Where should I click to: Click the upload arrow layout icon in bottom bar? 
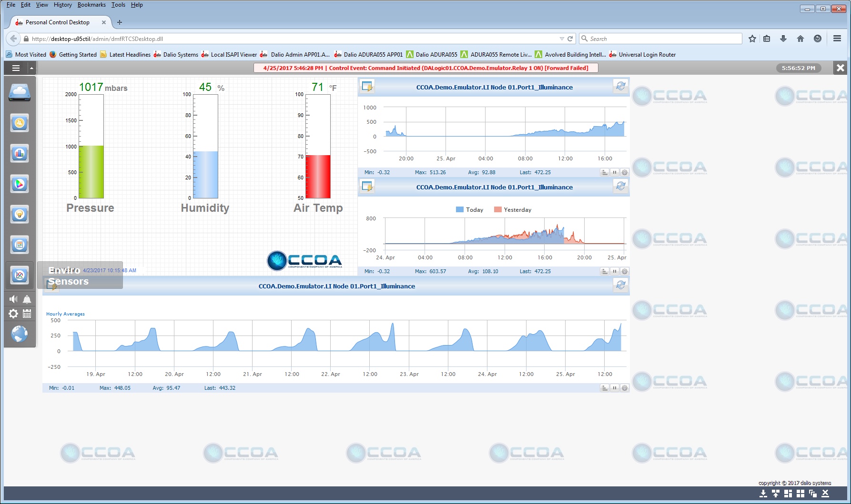(776, 494)
